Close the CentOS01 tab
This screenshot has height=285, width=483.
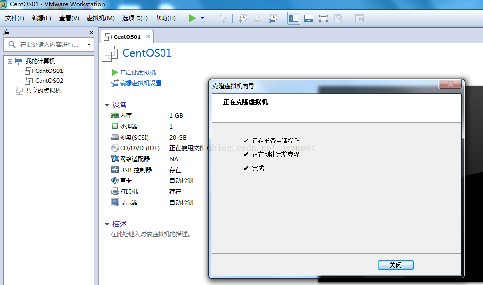(148, 36)
